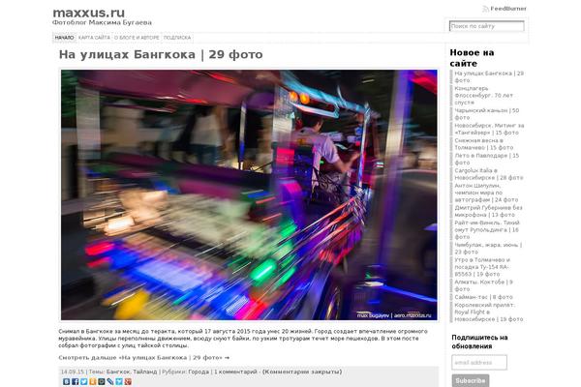Open sidebar link Лето в Павлодаре
This screenshot has width=581, height=387.
[x=486, y=159]
